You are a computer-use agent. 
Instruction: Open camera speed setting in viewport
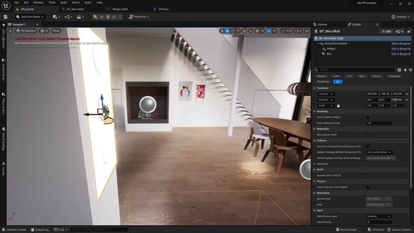pos(298,31)
